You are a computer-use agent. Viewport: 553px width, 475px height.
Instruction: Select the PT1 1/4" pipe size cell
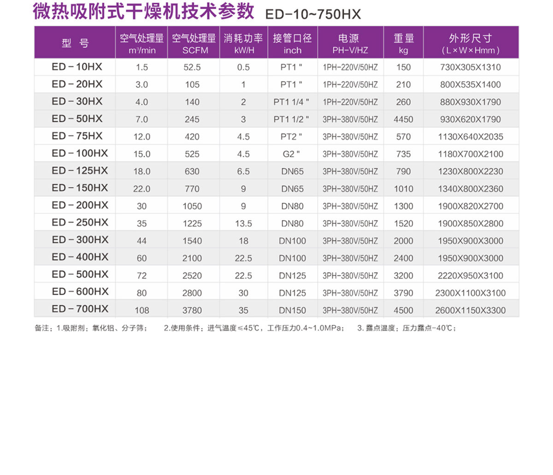pos(291,102)
